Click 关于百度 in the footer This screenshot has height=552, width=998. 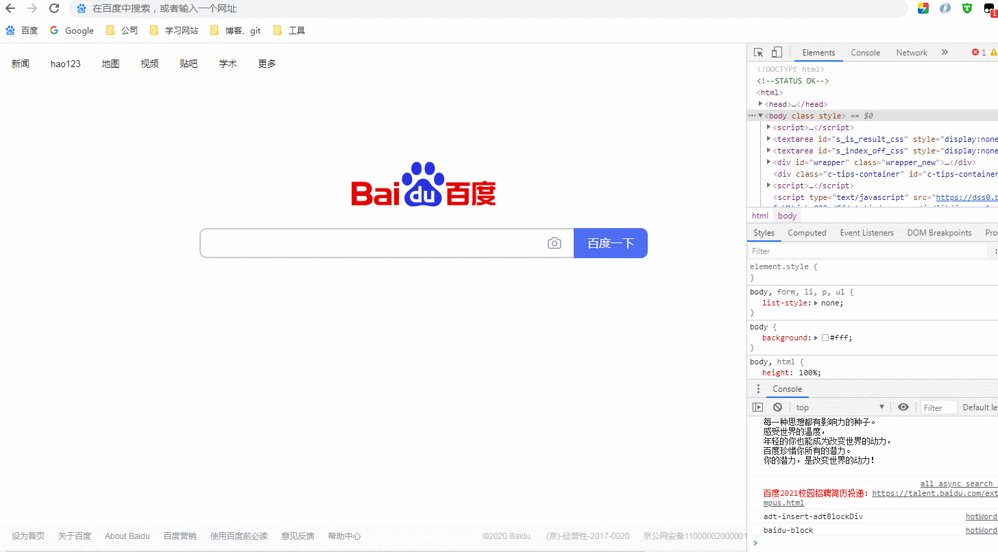75,536
